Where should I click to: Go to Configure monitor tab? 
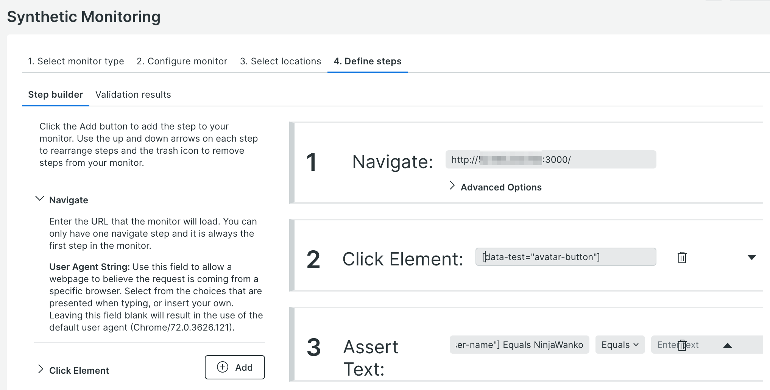(x=182, y=61)
